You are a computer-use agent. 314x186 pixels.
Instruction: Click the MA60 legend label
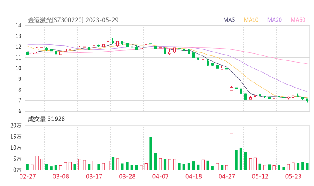click(298, 20)
